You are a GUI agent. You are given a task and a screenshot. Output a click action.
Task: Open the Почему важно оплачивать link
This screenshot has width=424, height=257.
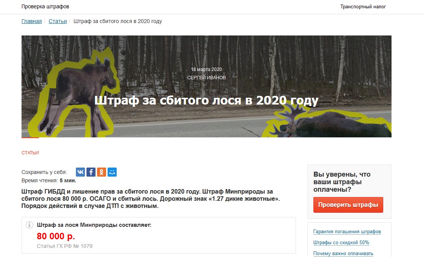[x=343, y=254]
